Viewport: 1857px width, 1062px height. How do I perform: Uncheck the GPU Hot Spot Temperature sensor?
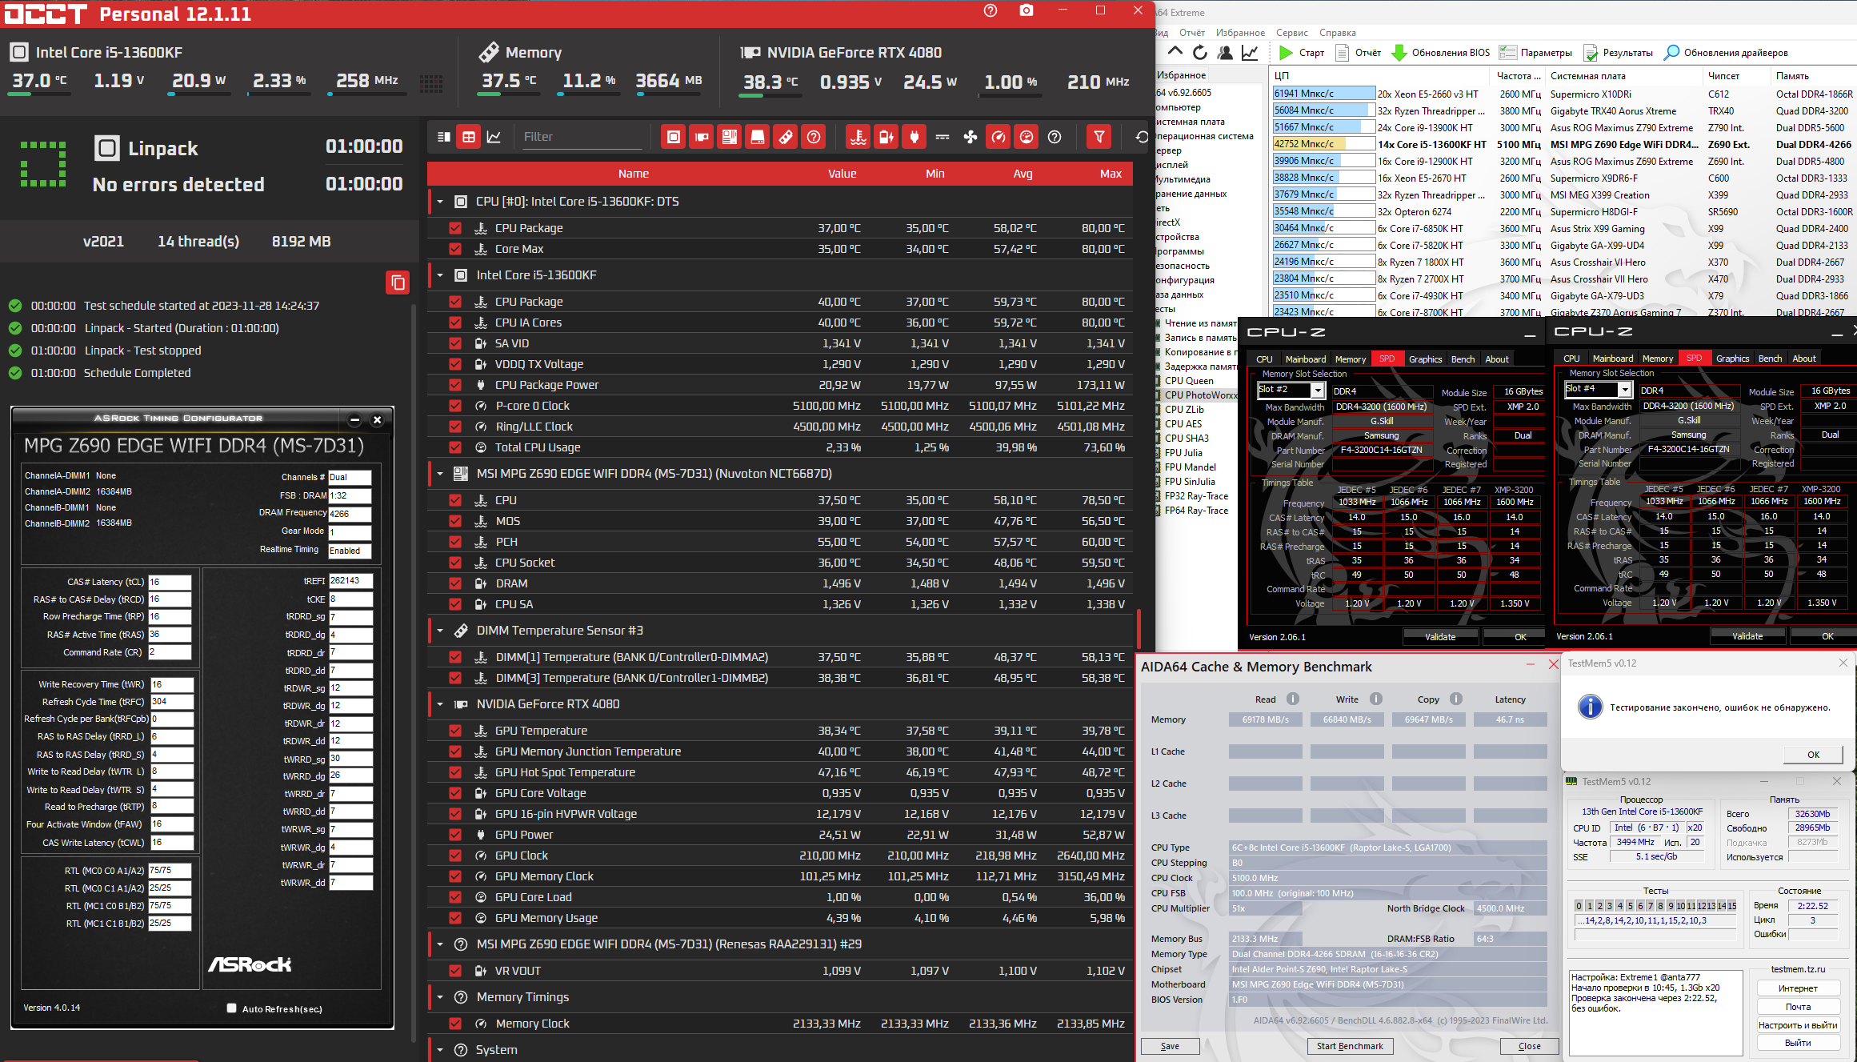coord(455,772)
